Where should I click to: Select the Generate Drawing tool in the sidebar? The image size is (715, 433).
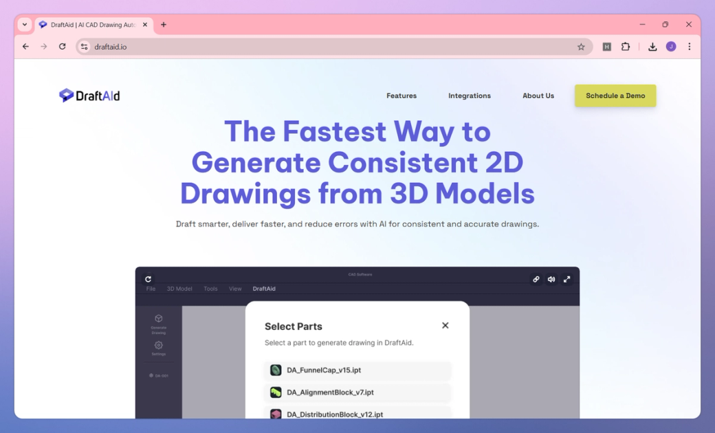point(159,322)
